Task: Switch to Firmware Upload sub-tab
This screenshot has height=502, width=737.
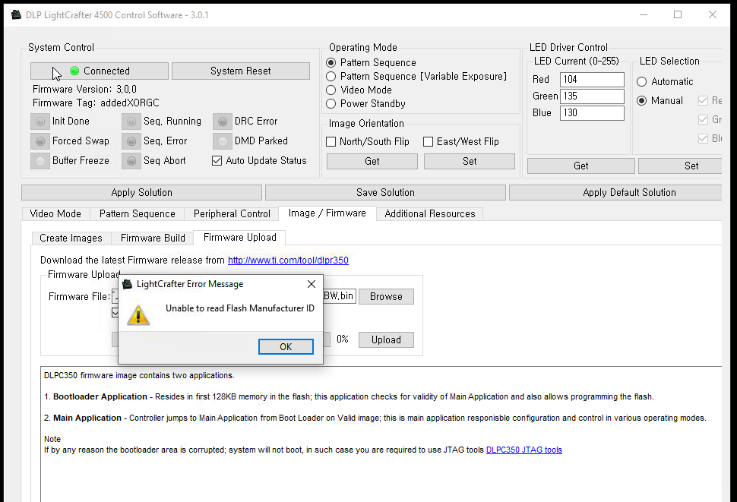Action: [239, 237]
